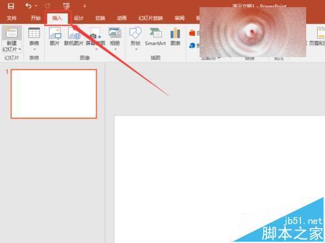Insert a SmartArt graphic
Screen dimensions: 325x243
point(155,36)
